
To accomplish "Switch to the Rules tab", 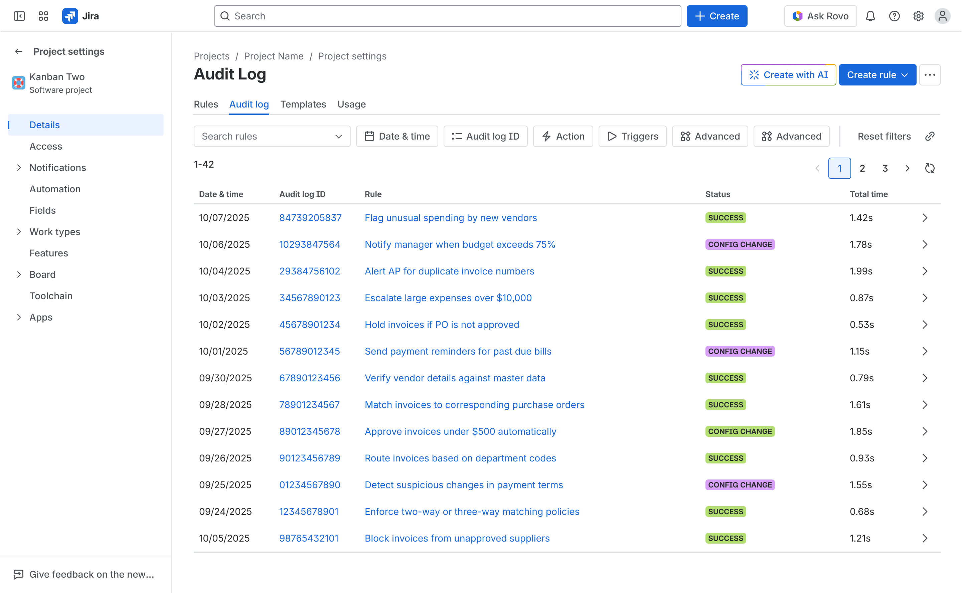I will coord(205,104).
